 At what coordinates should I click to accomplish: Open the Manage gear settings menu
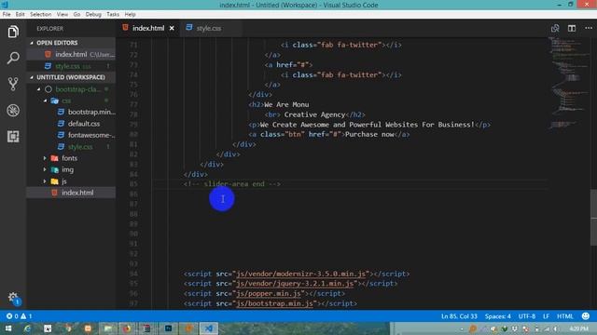13,298
